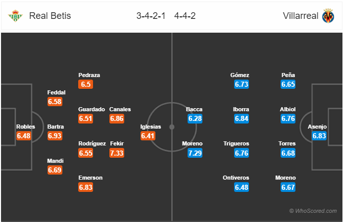Select Iglesias' 6.41 rating badge
344x222 pixels.
coord(148,136)
